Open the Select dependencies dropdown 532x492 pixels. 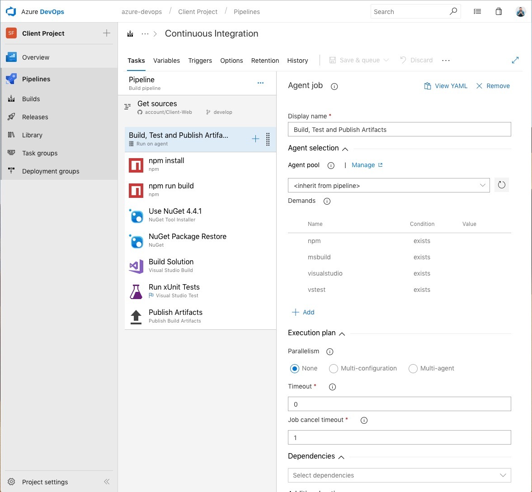click(399, 475)
